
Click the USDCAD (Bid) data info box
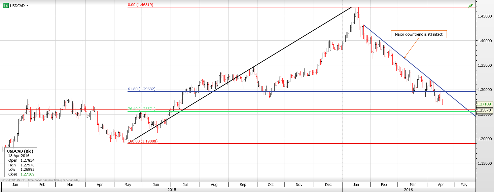point(21,163)
